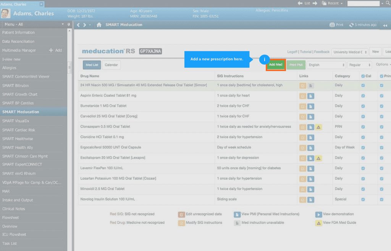
Task: Edit SIG for Levemir FlexPen
Action: pyautogui.click(x=302, y=168)
